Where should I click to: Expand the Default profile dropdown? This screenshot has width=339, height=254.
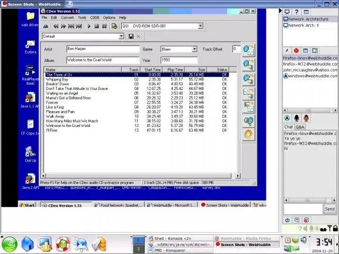121,37
